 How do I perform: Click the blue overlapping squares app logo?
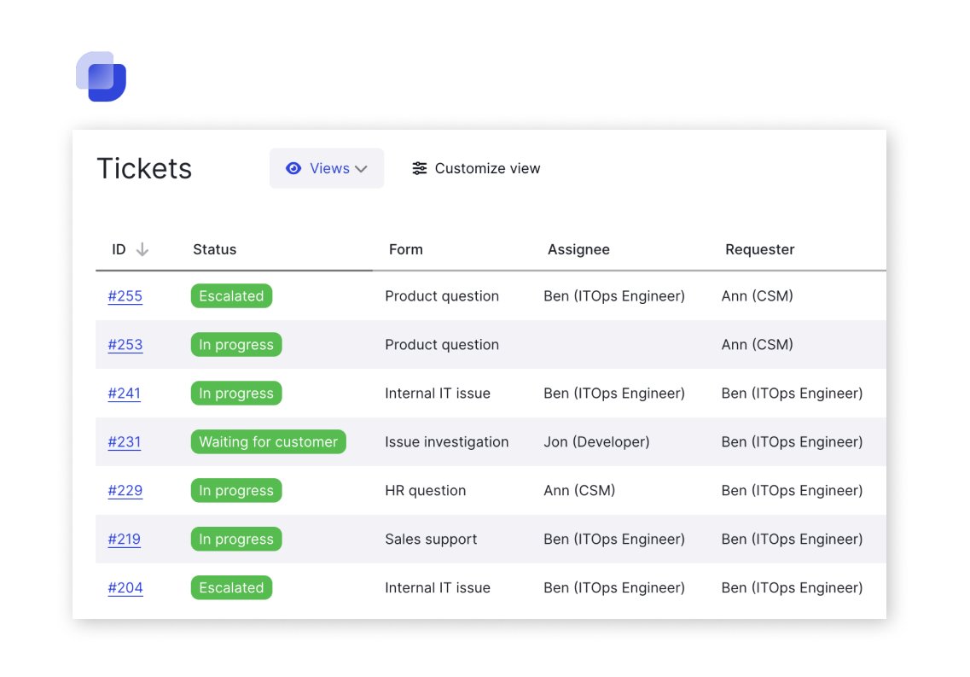click(x=101, y=76)
